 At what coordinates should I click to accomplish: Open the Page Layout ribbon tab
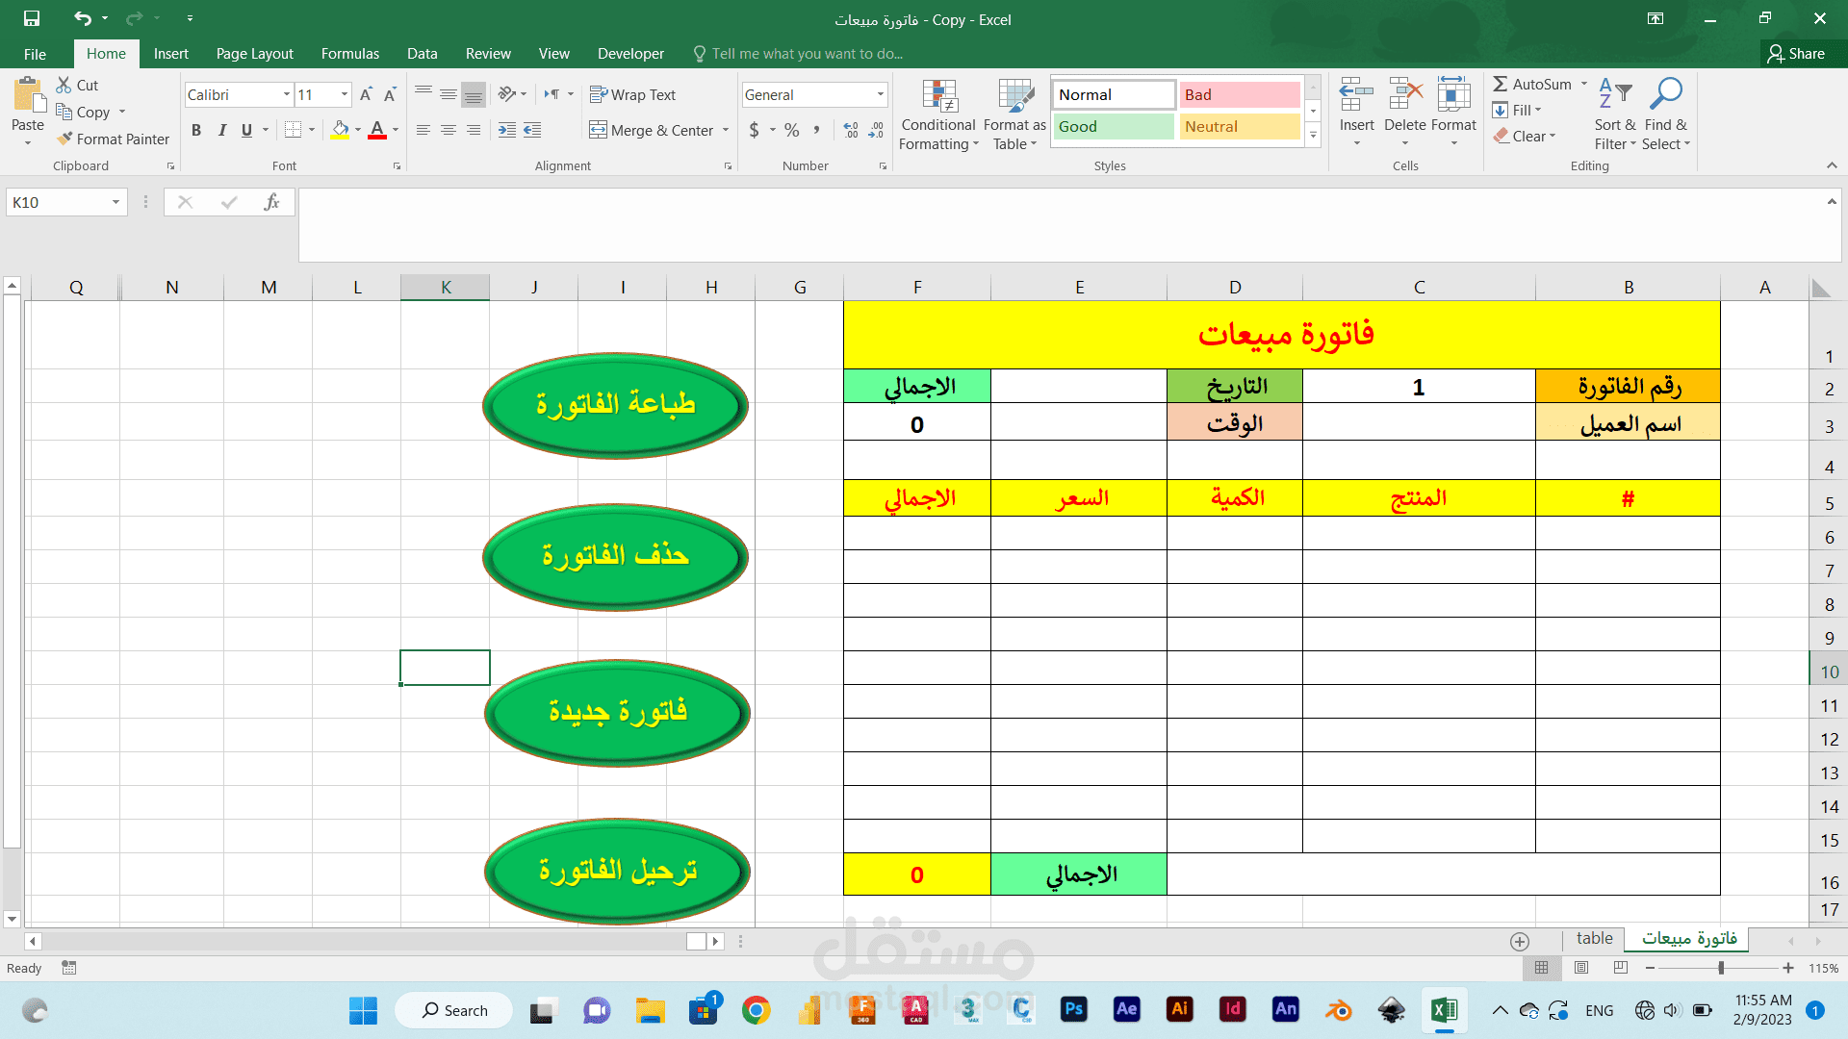click(254, 54)
